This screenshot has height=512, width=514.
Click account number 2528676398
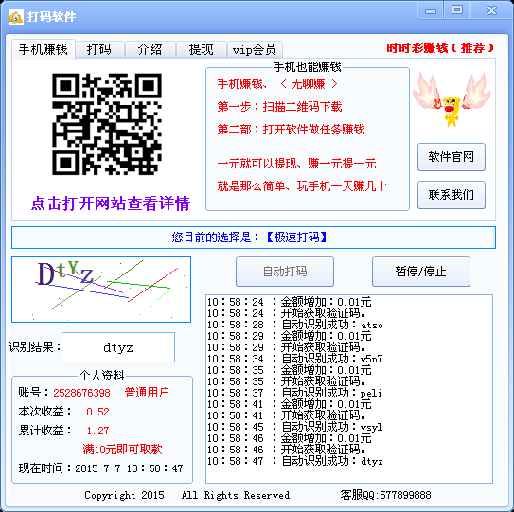tap(81, 393)
